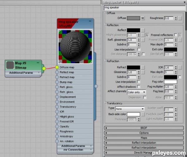Close the ring speaker material panel
The image size is (187, 157).
click(x=185, y=2)
